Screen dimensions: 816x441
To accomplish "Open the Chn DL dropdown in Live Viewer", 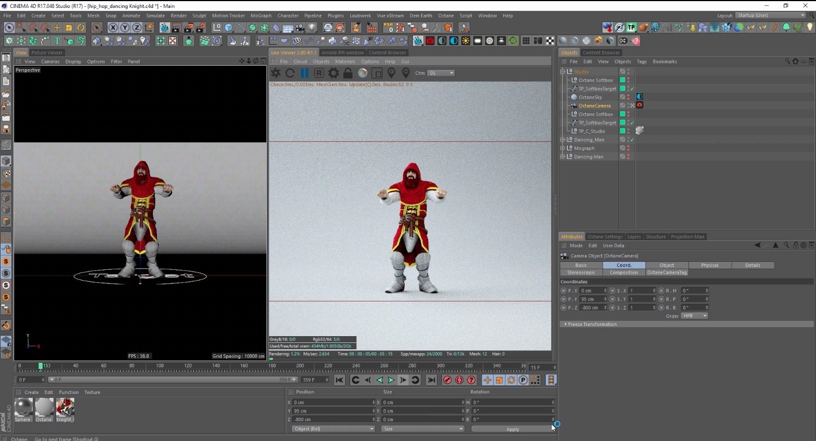I will tap(441, 73).
